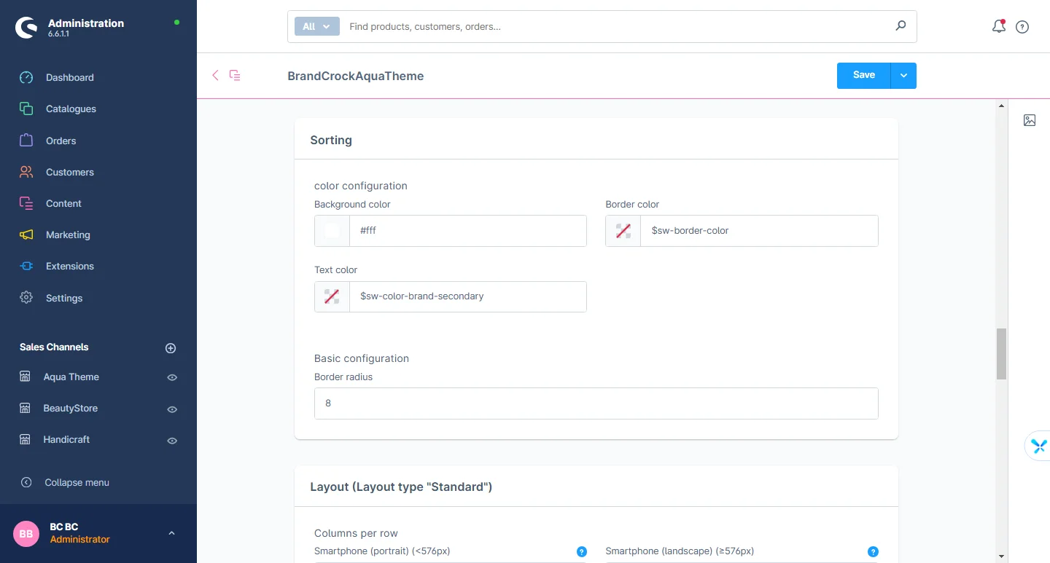Toggle eye icon for BeautyStore channel
The height and width of the screenshot is (563, 1050).
(x=172, y=409)
